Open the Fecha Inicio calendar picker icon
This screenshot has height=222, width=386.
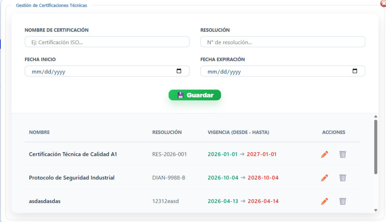(179, 71)
